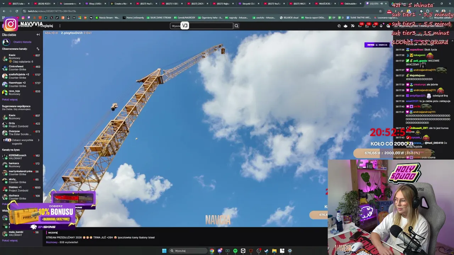Image resolution: width=454 pixels, height=255 pixels.
Task: Open the three-dot more menu in Twitch header
Action: pos(60,26)
